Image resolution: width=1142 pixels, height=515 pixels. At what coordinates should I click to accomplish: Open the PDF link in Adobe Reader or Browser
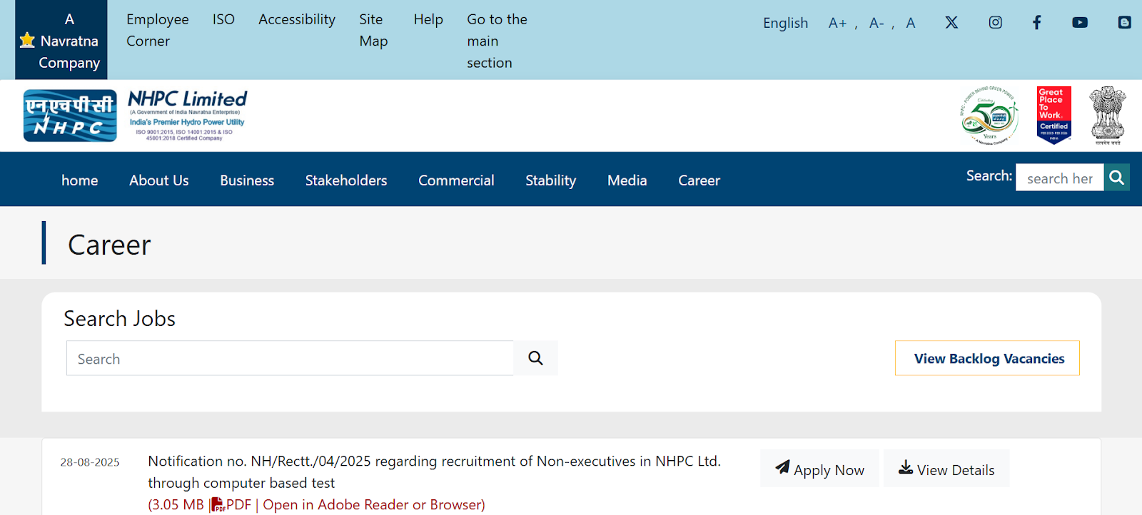374,504
